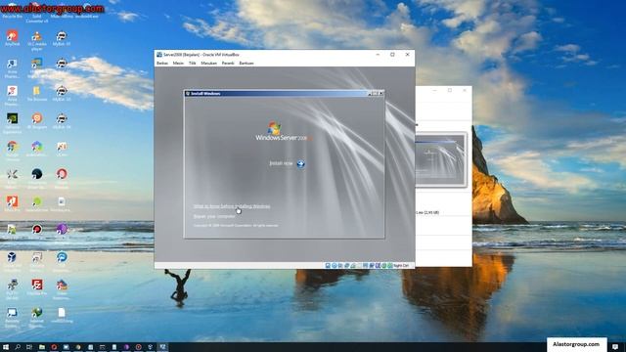Click the optical disk icon in VM status bar

335,265
